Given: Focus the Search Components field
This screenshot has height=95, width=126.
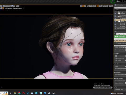Looking at the screenshot, I should [120, 39].
